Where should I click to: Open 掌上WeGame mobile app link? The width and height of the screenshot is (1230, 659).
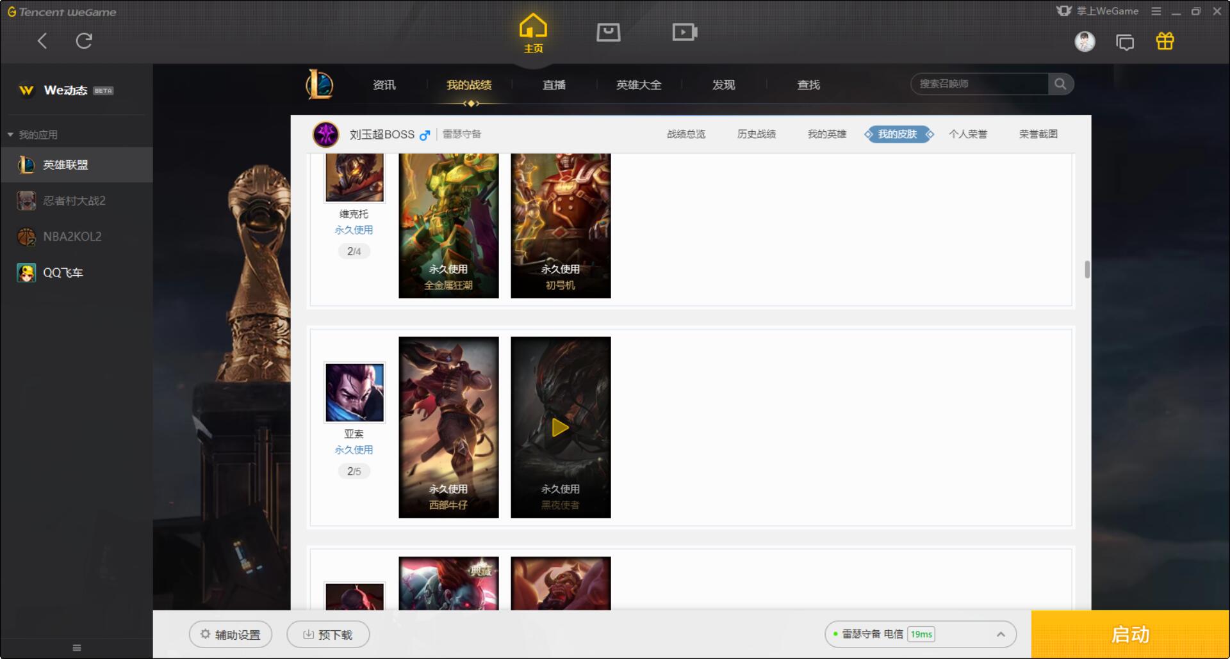click(1097, 11)
